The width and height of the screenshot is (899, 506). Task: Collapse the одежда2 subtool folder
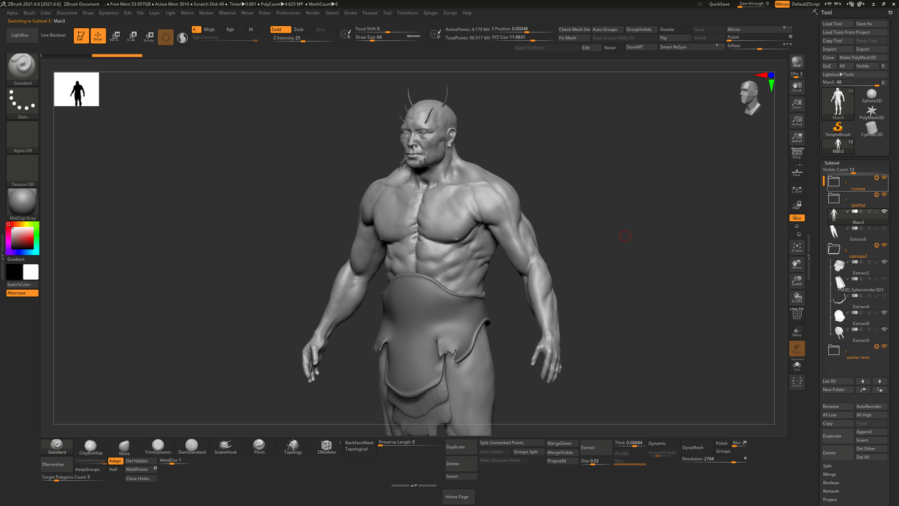[834, 248]
